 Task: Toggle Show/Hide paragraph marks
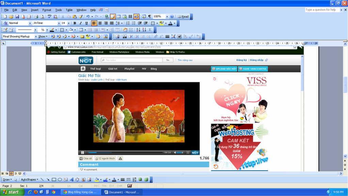click(149, 17)
